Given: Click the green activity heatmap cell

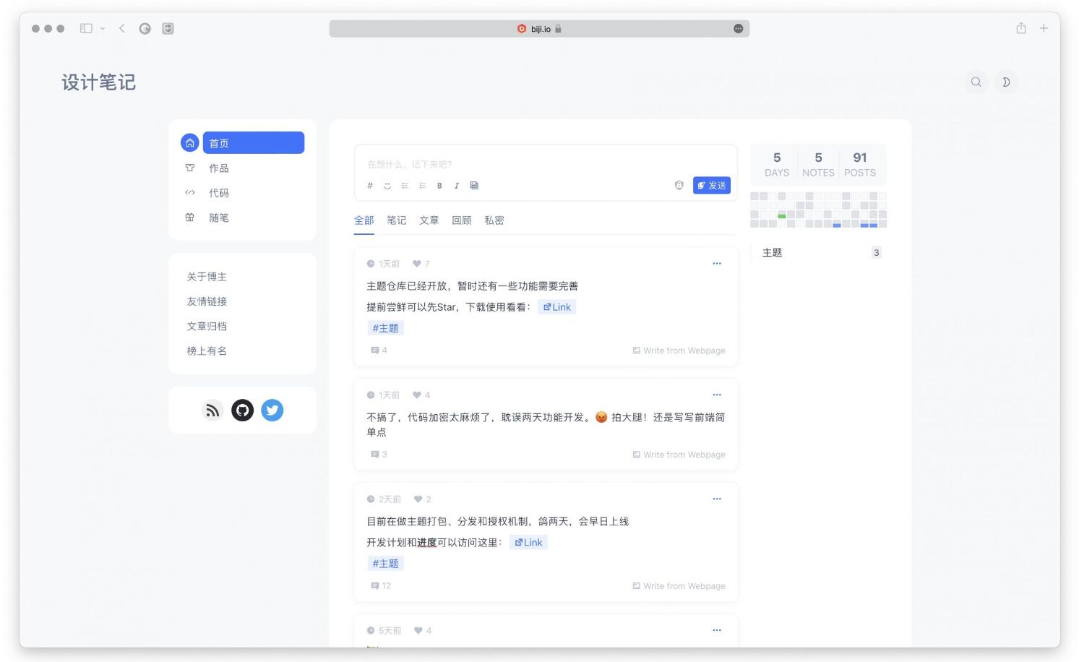Looking at the screenshot, I should 782,215.
